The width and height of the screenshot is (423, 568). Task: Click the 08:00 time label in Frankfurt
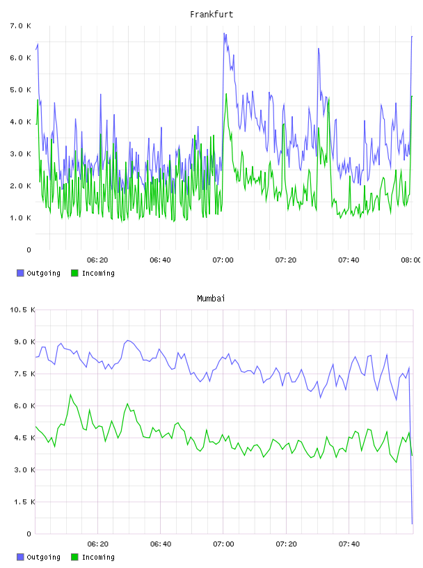[411, 260]
